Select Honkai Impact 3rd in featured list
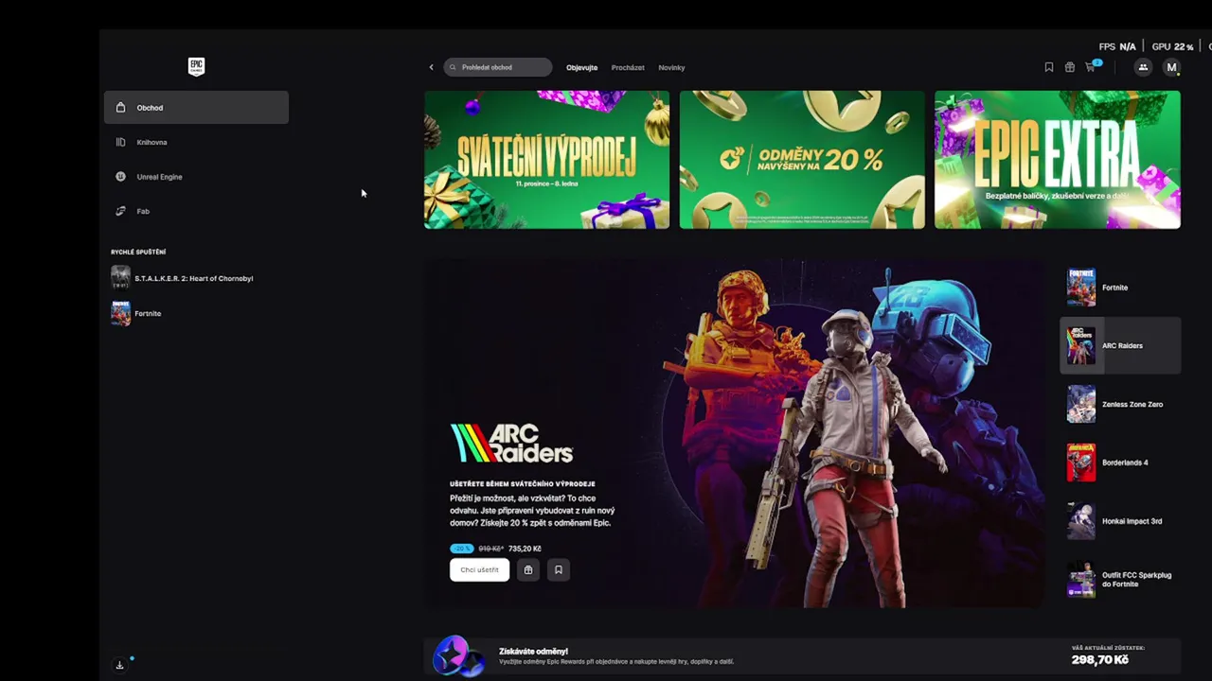Viewport: 1212px width, 681px height. [1120, 521]
